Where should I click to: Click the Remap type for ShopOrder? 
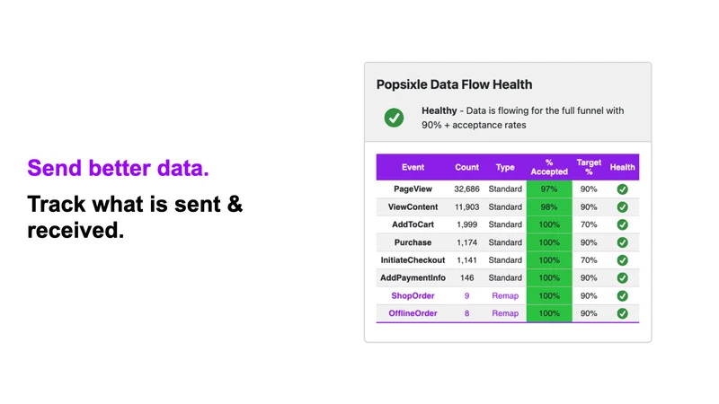tap(505, 296)
